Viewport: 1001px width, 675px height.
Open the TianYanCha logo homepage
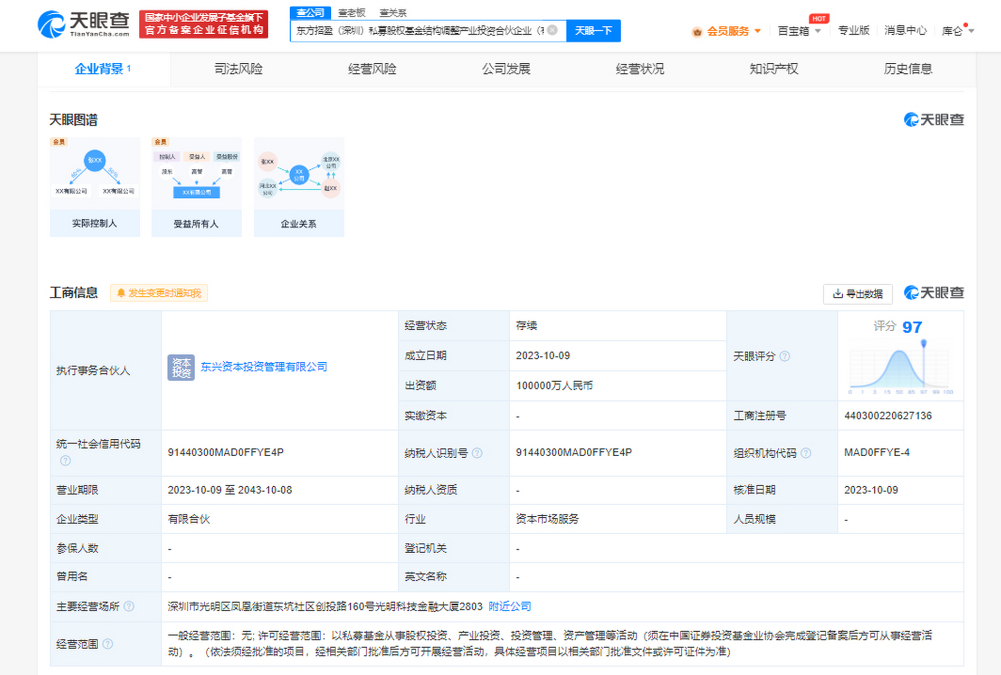point(83,24)
